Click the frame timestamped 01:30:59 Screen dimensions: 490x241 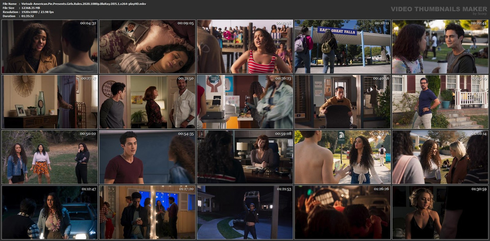pos(440,212)
